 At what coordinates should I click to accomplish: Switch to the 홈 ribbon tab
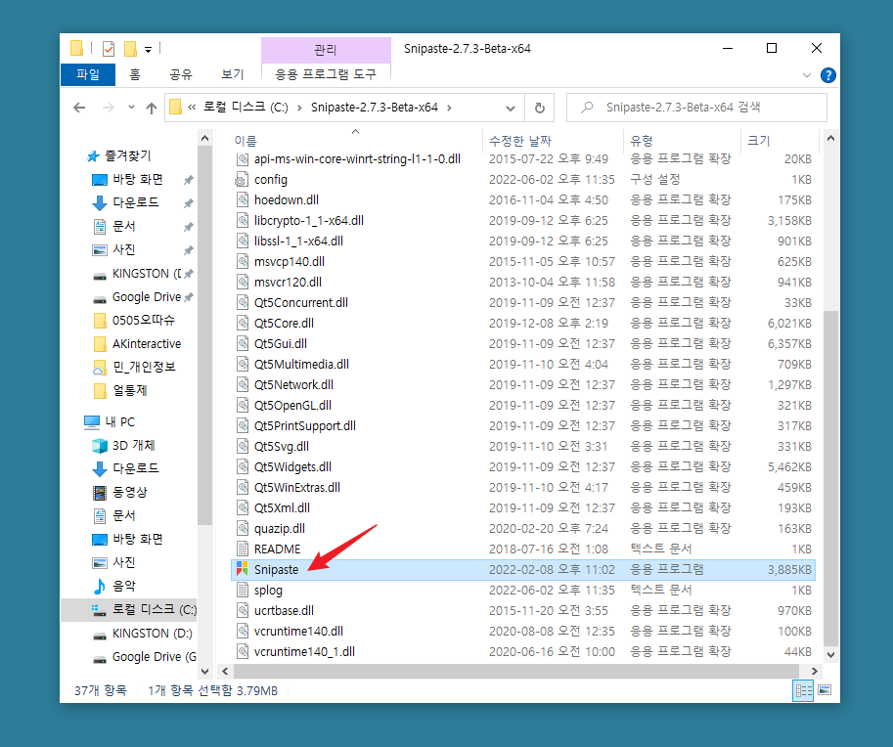point(135,74)
